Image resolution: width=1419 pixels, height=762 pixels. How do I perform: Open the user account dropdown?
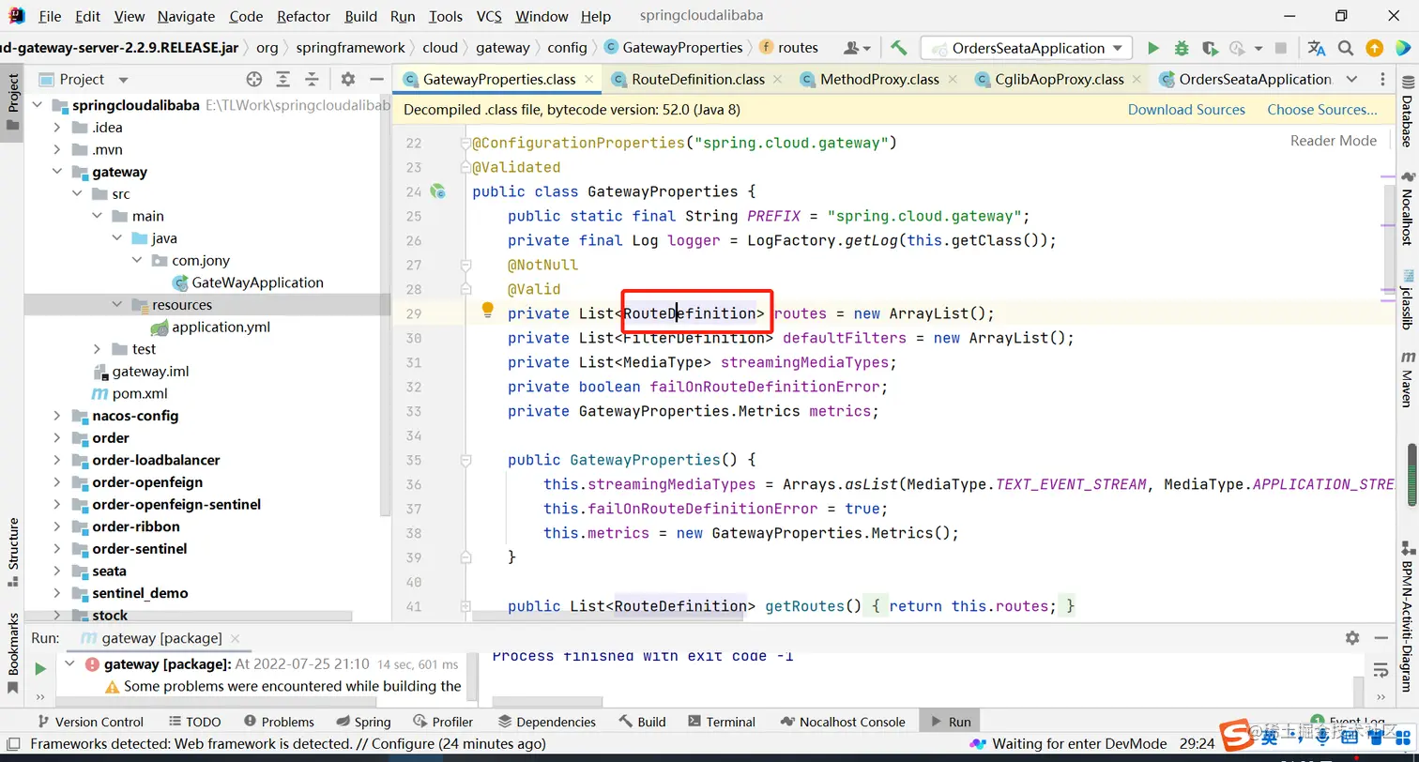[857, 48]
